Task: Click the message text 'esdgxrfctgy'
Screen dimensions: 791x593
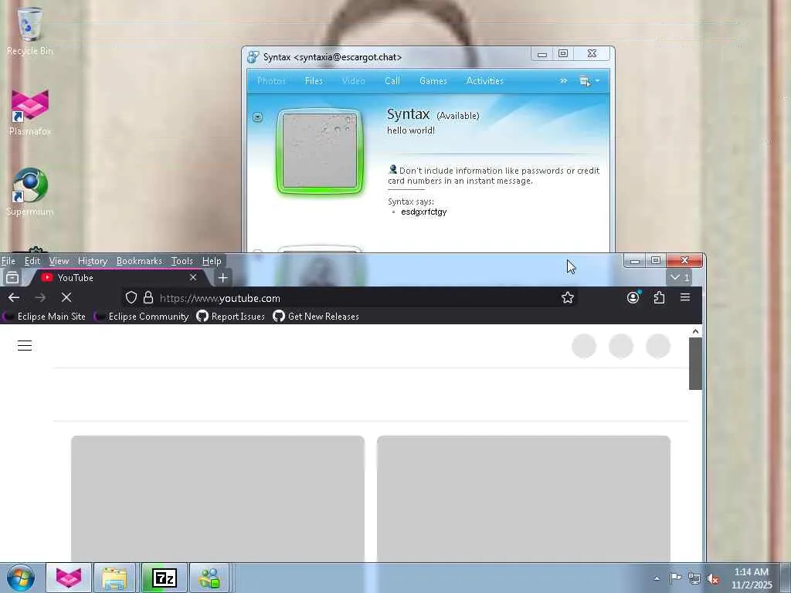Action: 424,212
